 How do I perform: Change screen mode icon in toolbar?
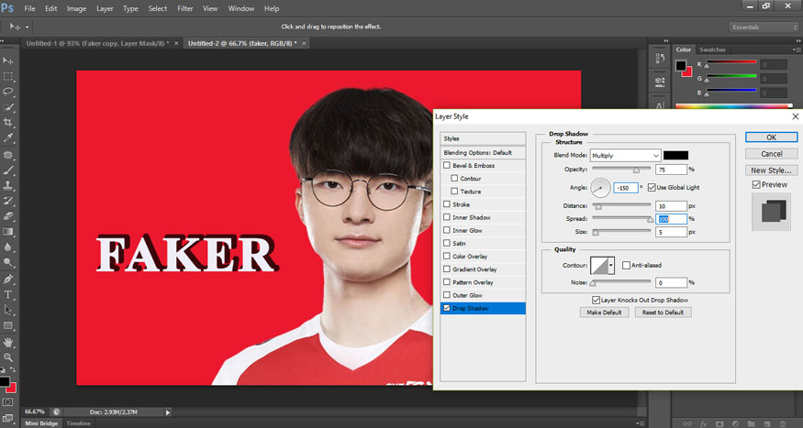(x=7, y=418)
